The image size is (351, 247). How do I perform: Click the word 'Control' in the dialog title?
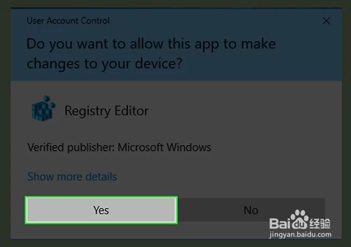(x=95, y=21)
